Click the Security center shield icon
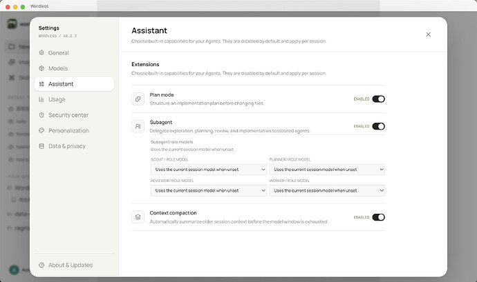 click(x=41, y=115)
